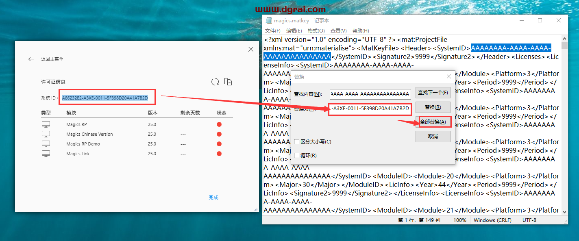
Task: Open the 编辑(E) menu
Action: (x=294, y=31)
